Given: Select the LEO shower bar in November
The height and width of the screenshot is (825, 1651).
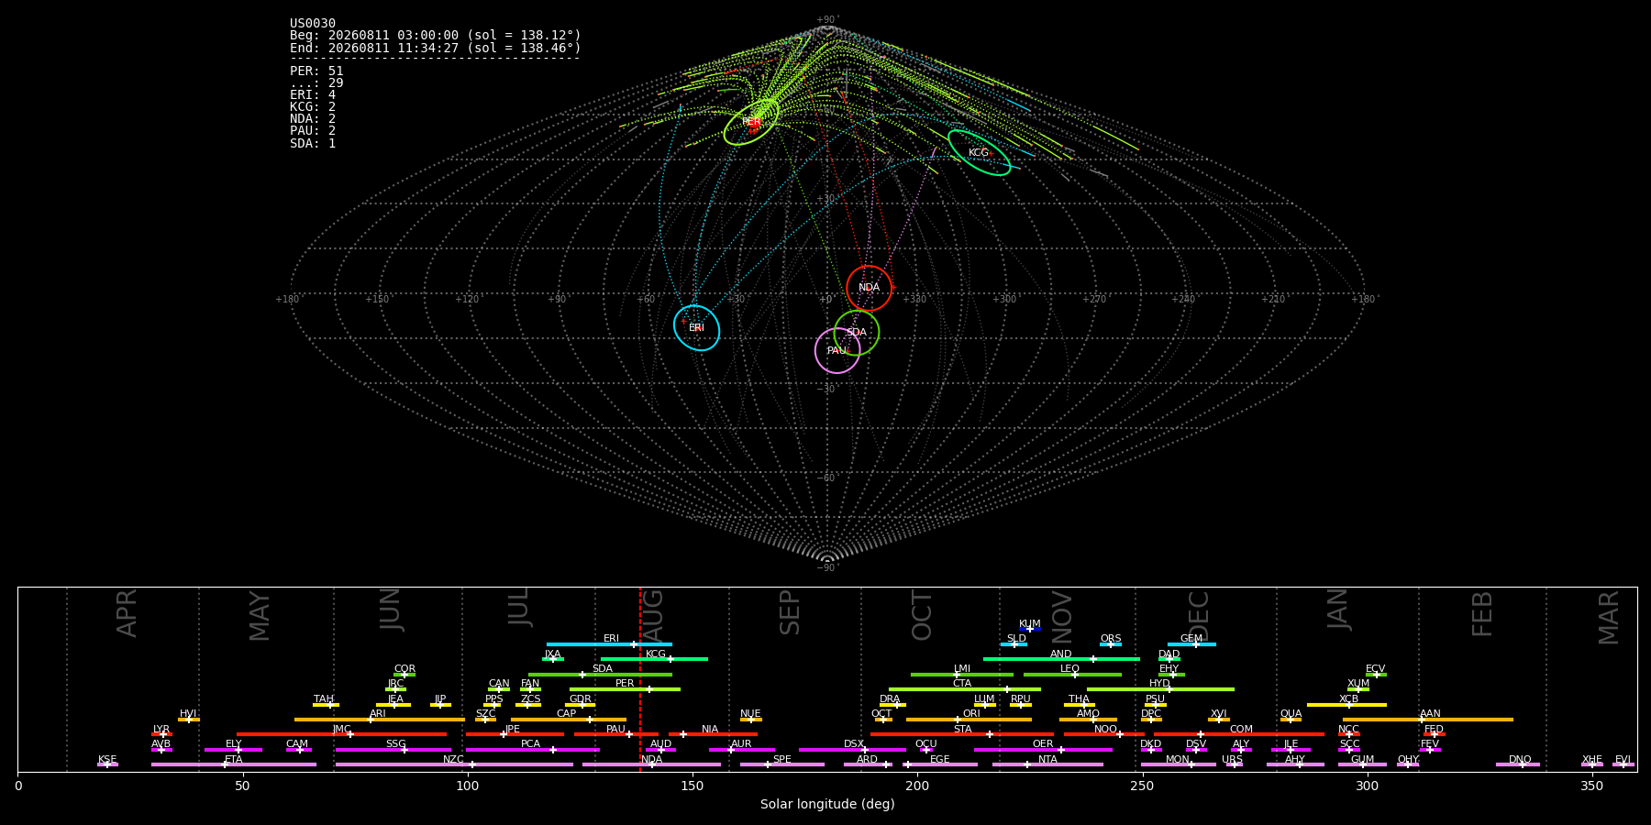Looking at the screenshot, I should pos(1072,675).
